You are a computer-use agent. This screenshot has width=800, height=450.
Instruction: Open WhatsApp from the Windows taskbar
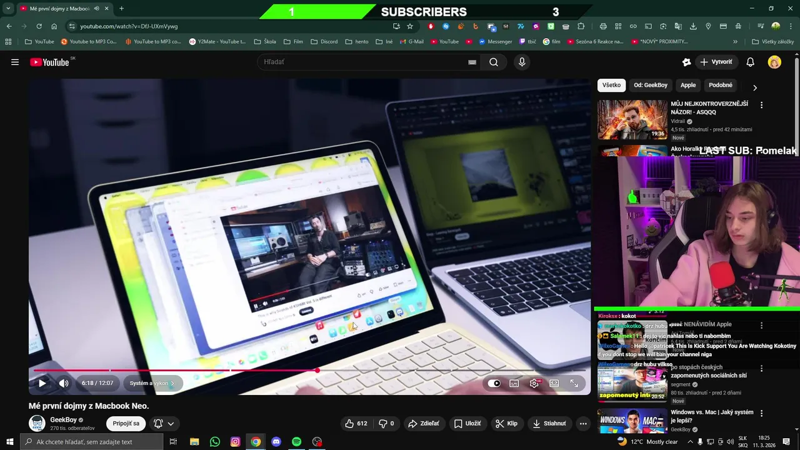(215, 442)
